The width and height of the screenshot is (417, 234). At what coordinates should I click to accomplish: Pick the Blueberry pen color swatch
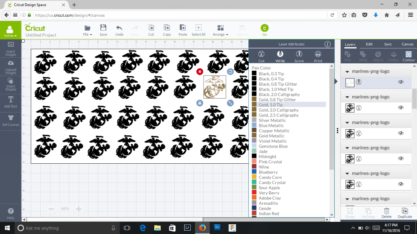(254, 172)
